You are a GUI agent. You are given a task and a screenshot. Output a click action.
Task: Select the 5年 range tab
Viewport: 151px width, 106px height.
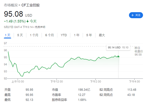(x=89, y=35)
